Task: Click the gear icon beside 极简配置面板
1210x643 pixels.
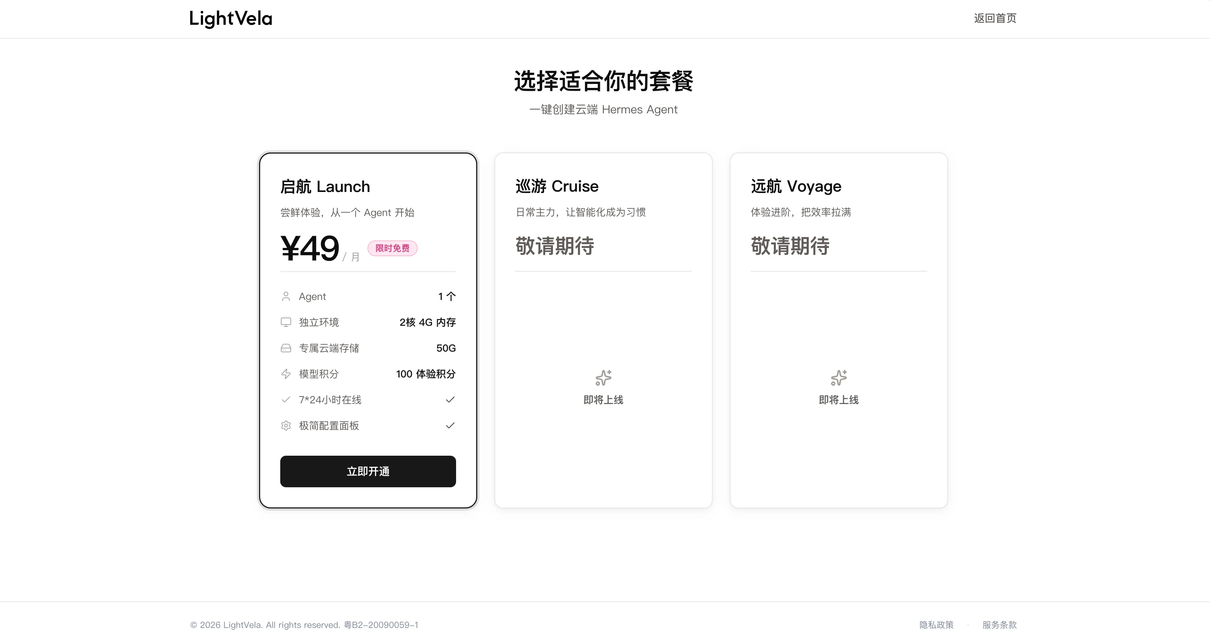Action: click(286, 426)
